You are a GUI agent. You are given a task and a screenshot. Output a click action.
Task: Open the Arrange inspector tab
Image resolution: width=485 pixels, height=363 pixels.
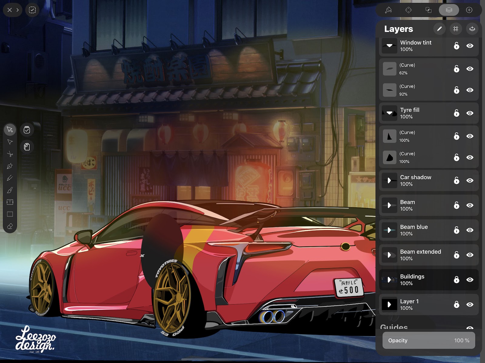tap(408, 10)
